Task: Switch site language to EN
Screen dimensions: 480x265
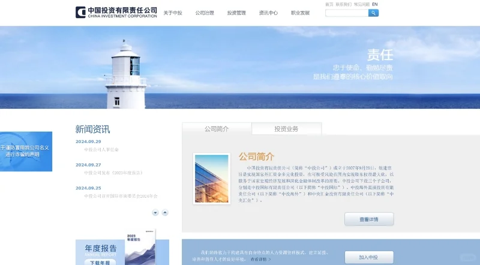Action: (x=375, y=4)
